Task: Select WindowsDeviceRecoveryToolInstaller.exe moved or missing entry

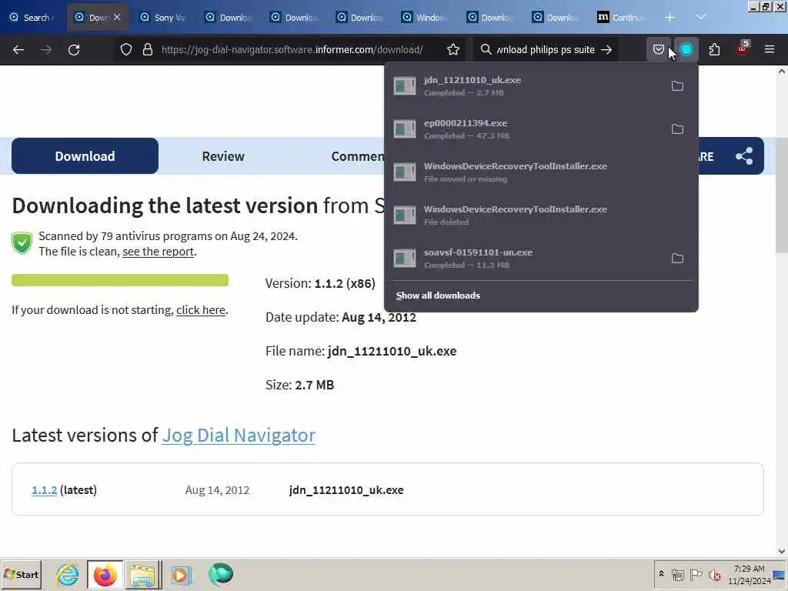Action: 541,172
